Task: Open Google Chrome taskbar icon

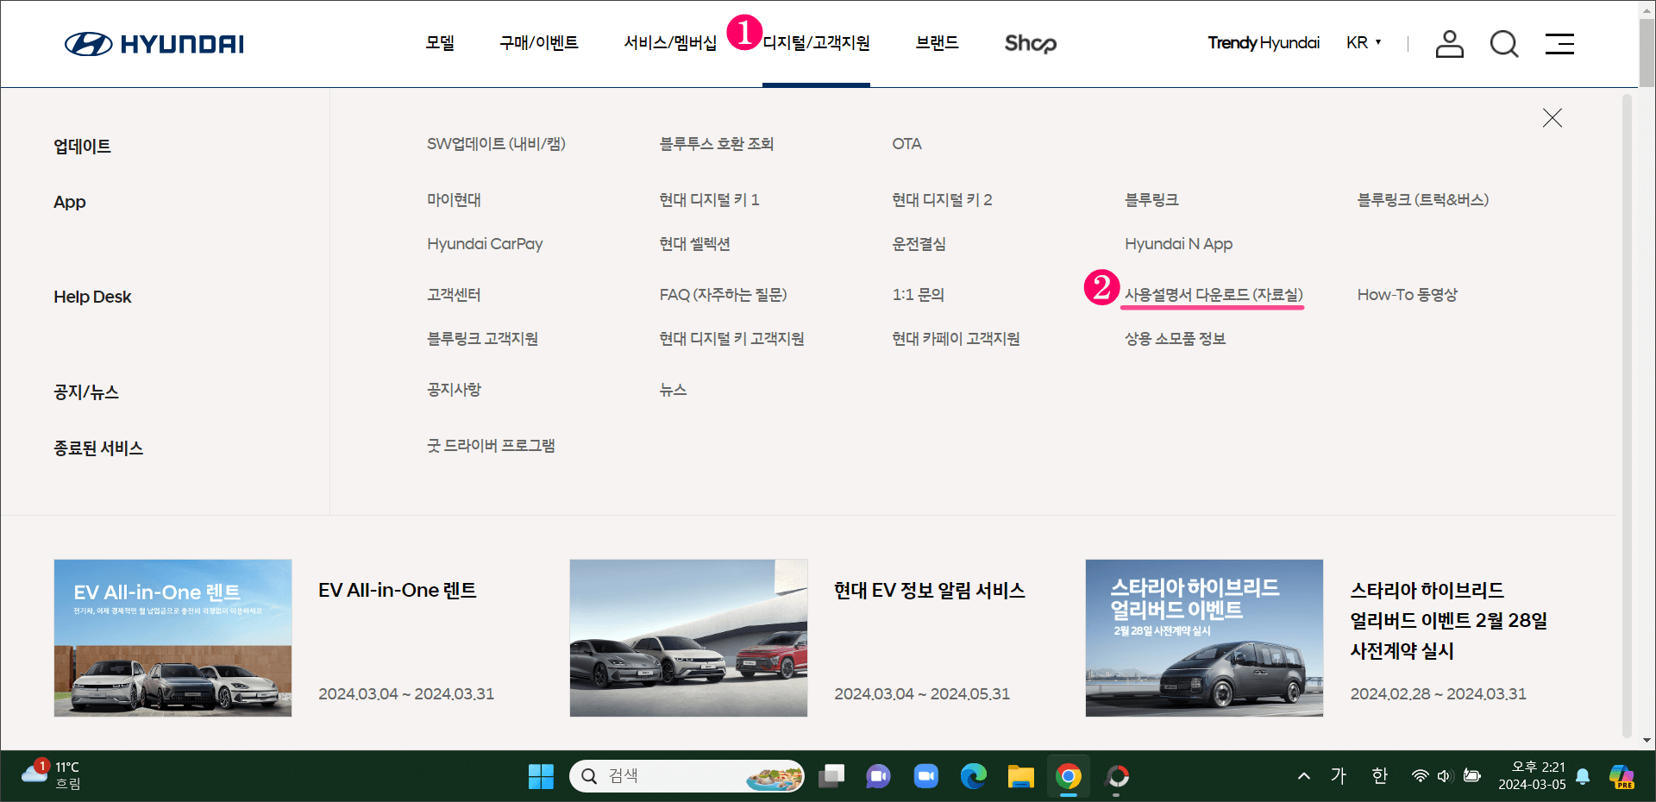Action: coord(1068,776)
